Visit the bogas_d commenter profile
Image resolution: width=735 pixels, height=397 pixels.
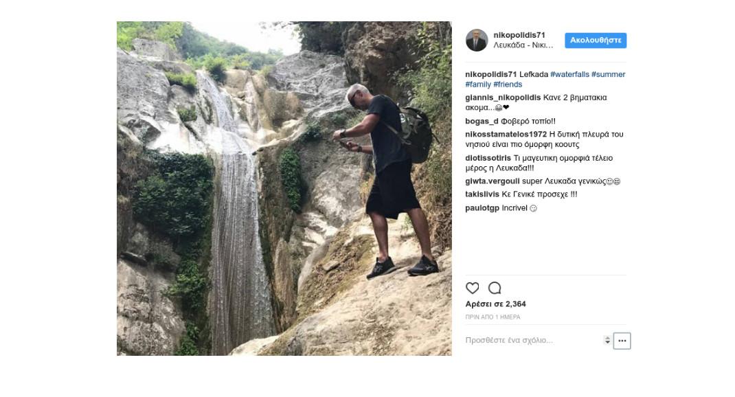[x=482, y=122]
